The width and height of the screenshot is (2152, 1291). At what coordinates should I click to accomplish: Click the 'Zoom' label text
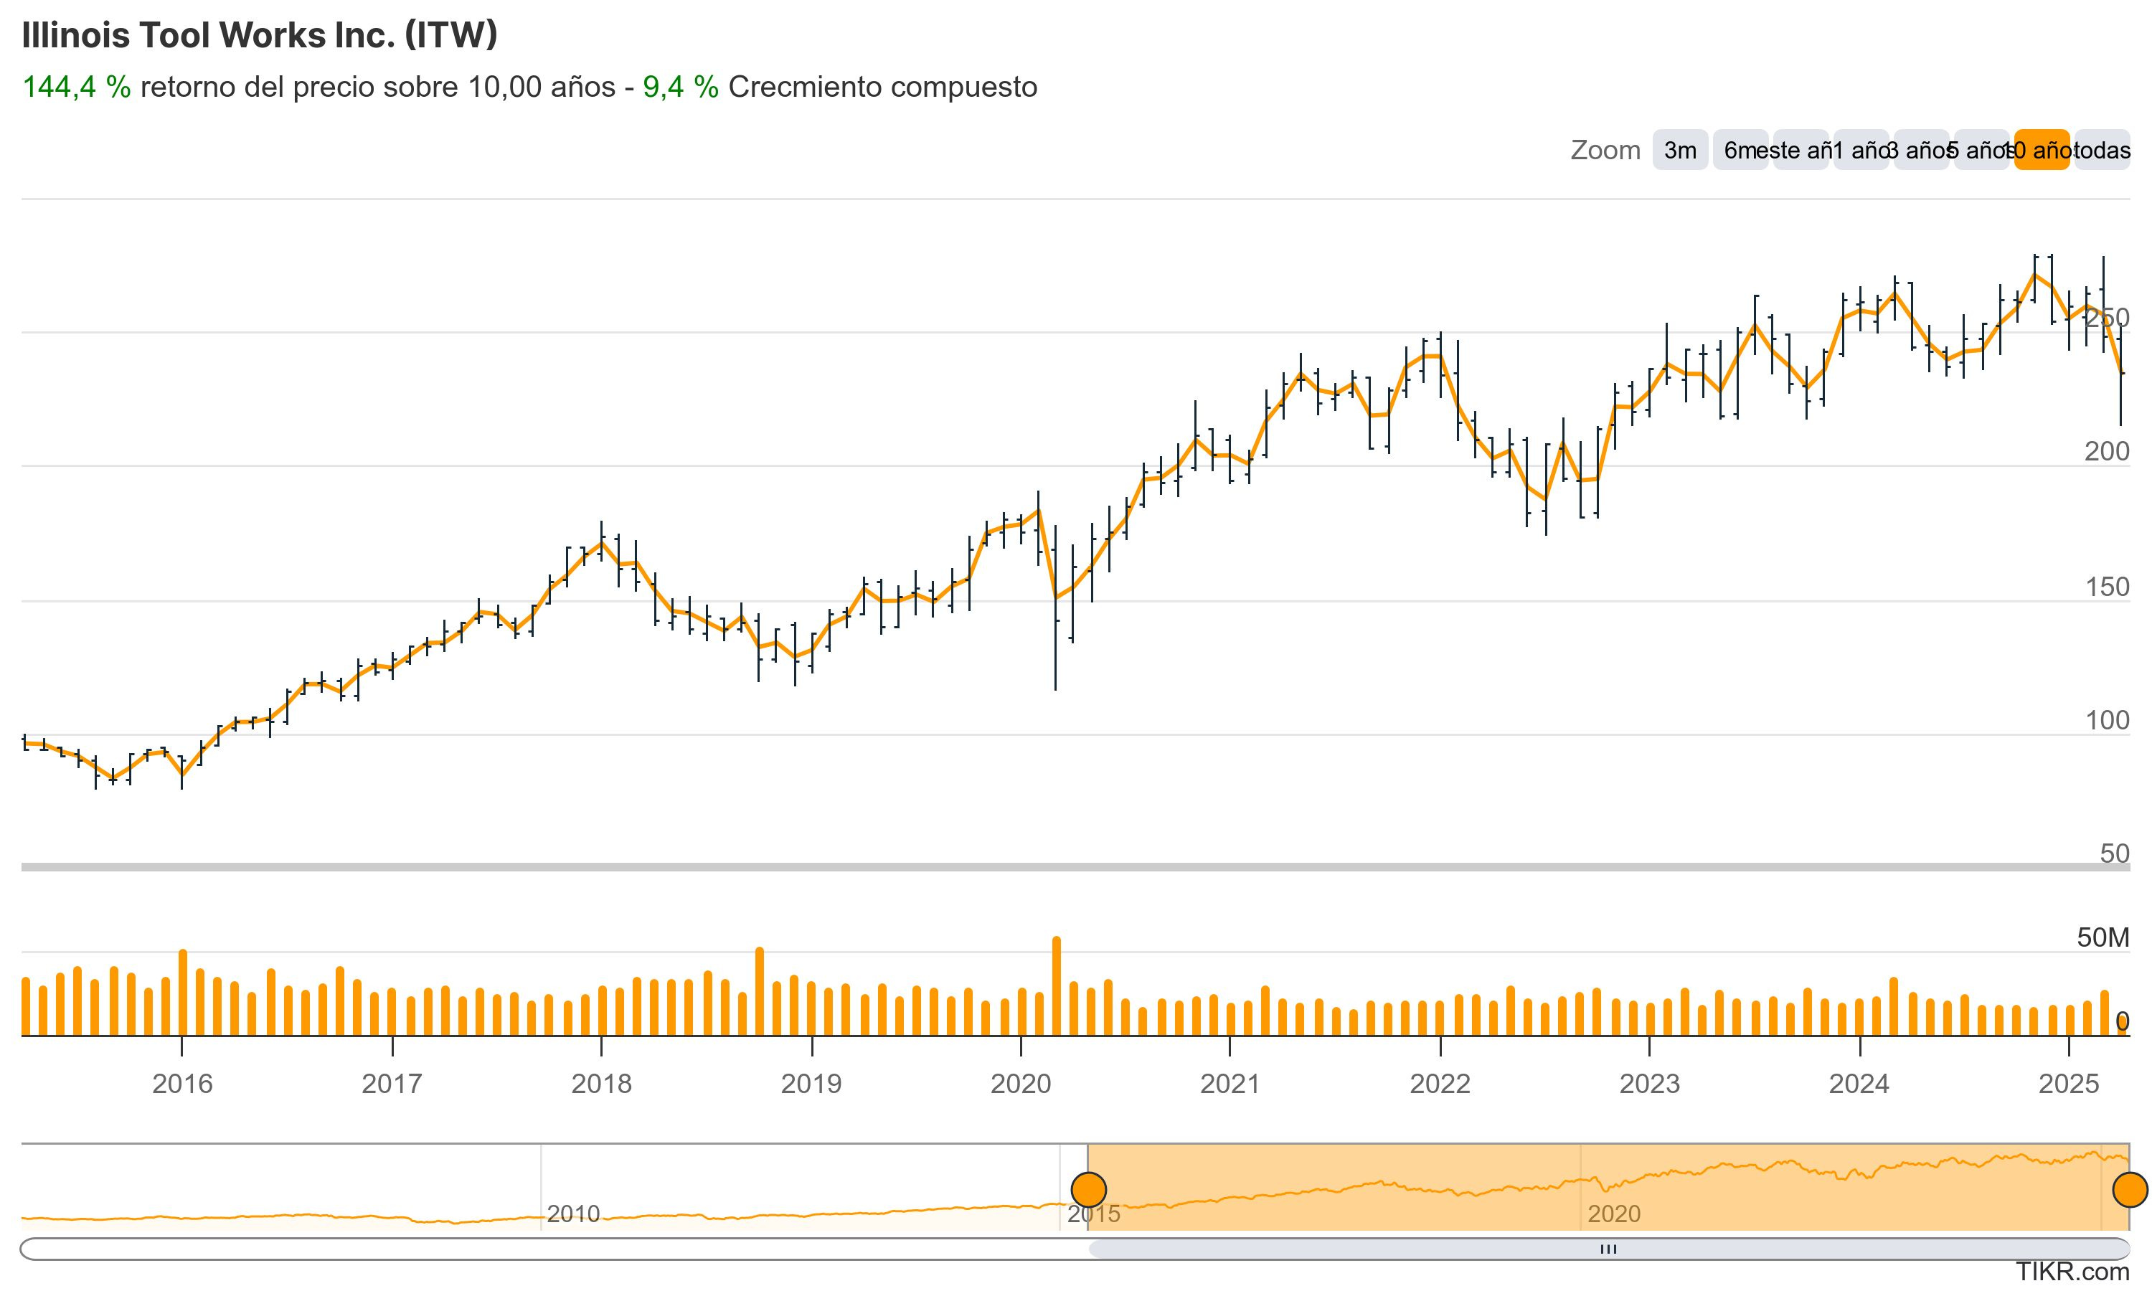click(x=1605, y=150)
